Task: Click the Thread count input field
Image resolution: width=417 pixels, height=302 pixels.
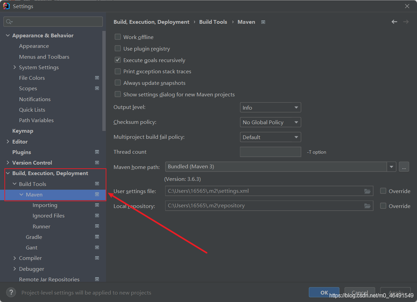Action: pyautogui.click(x=270, y=152)
